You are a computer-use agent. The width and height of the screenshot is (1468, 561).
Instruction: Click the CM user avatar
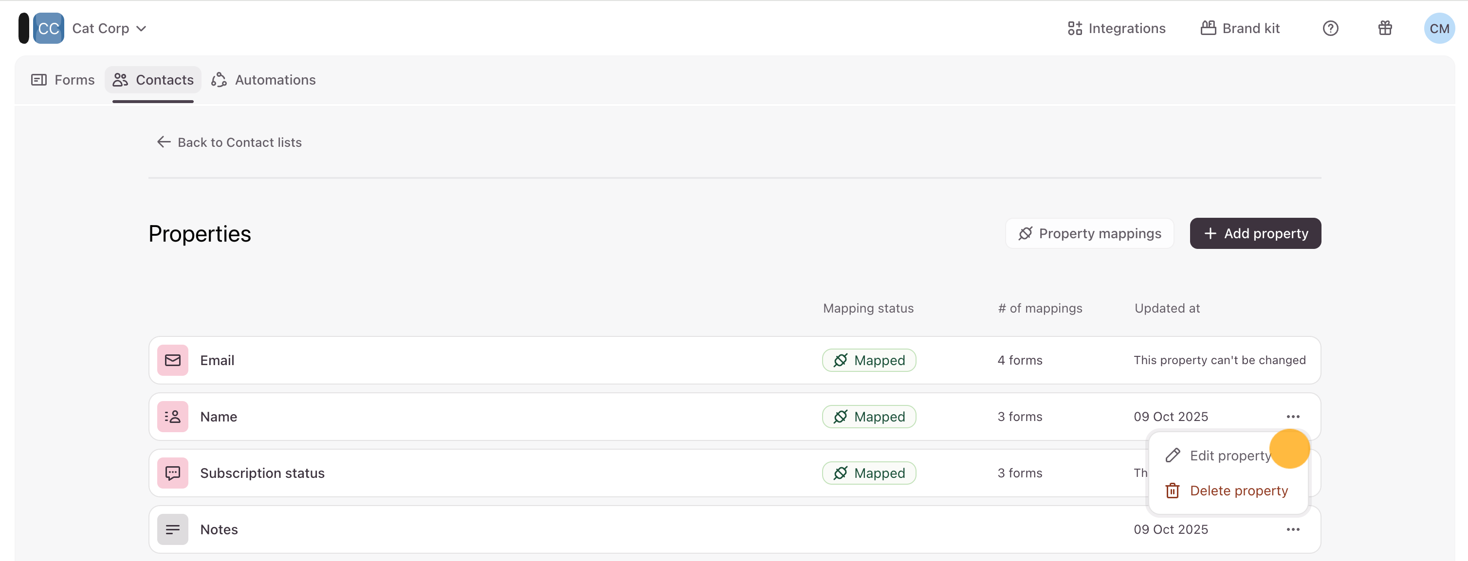(x=1438, y=29)
